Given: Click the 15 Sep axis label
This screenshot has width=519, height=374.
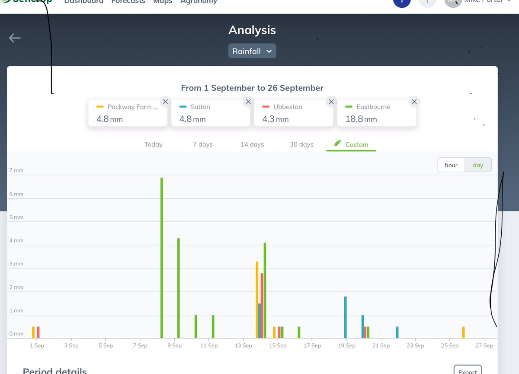Looking at the screenshot, I should pyautogui.click(x=278, y=345).
